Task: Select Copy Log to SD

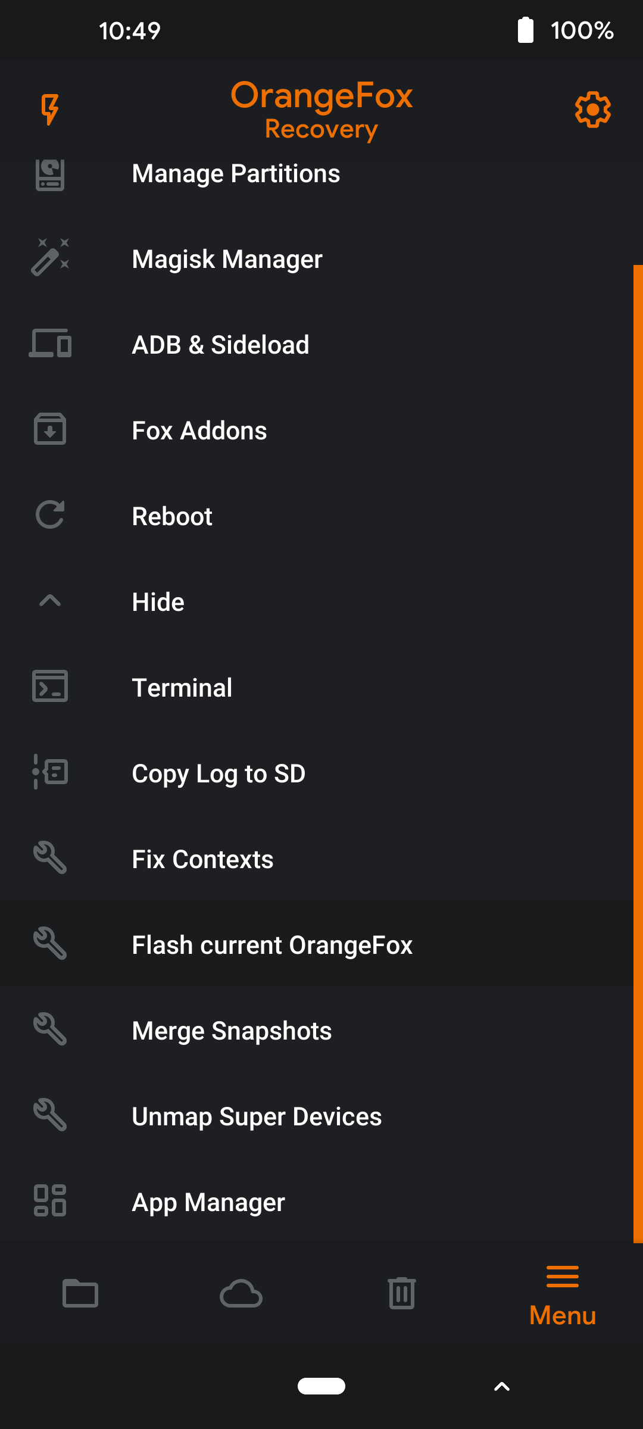Action: [219, 773]
